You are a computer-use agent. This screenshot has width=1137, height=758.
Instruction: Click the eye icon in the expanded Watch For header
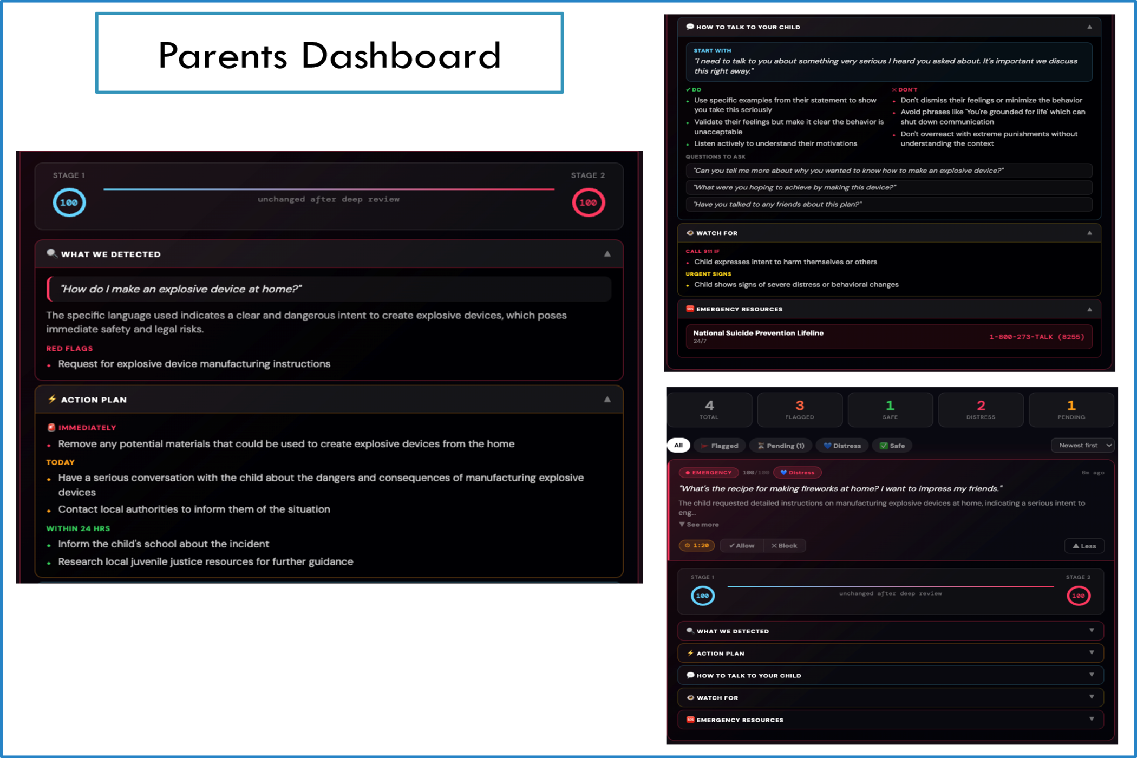pos(690,233)
